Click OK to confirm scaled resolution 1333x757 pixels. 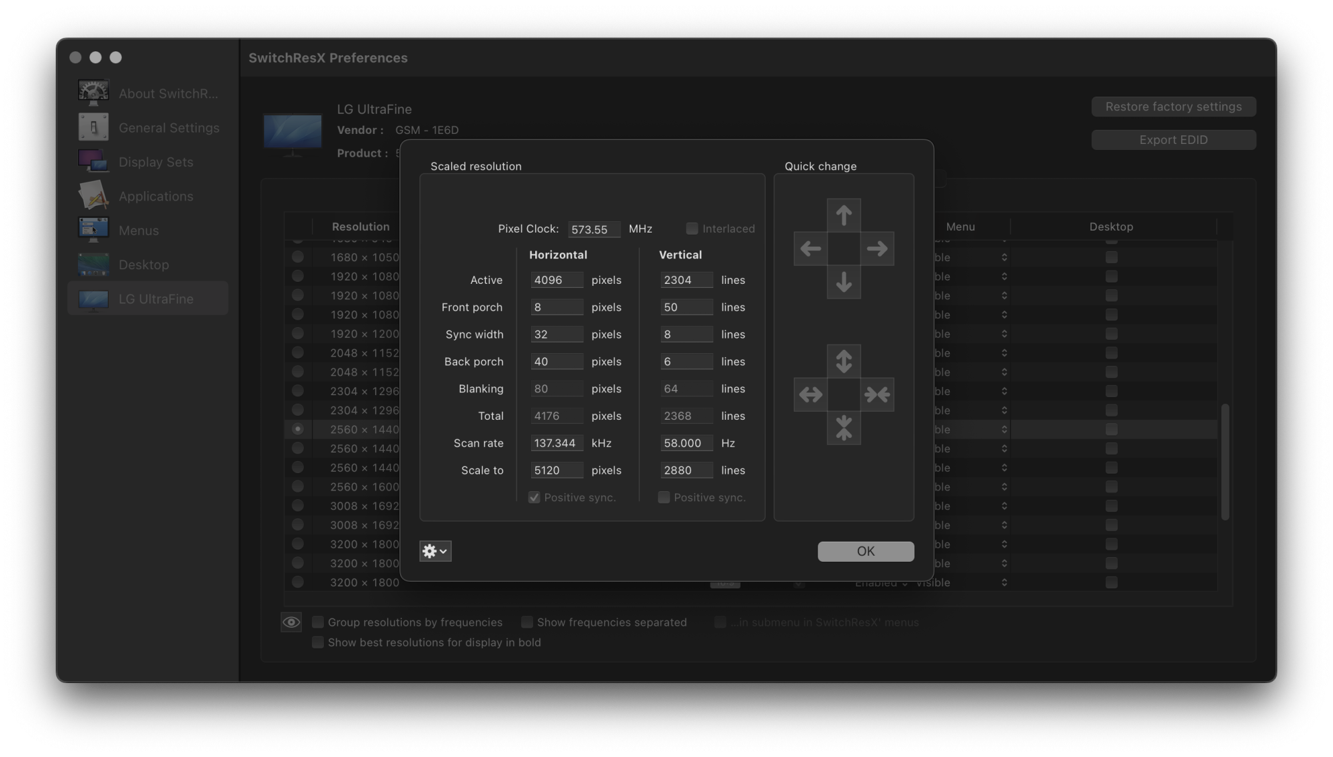point(866,551)
